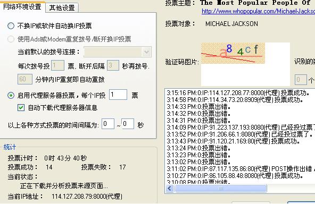Click the 每次拨号投 votes field
The width and height of the screenshot is (315, 204).
[57, 65]
